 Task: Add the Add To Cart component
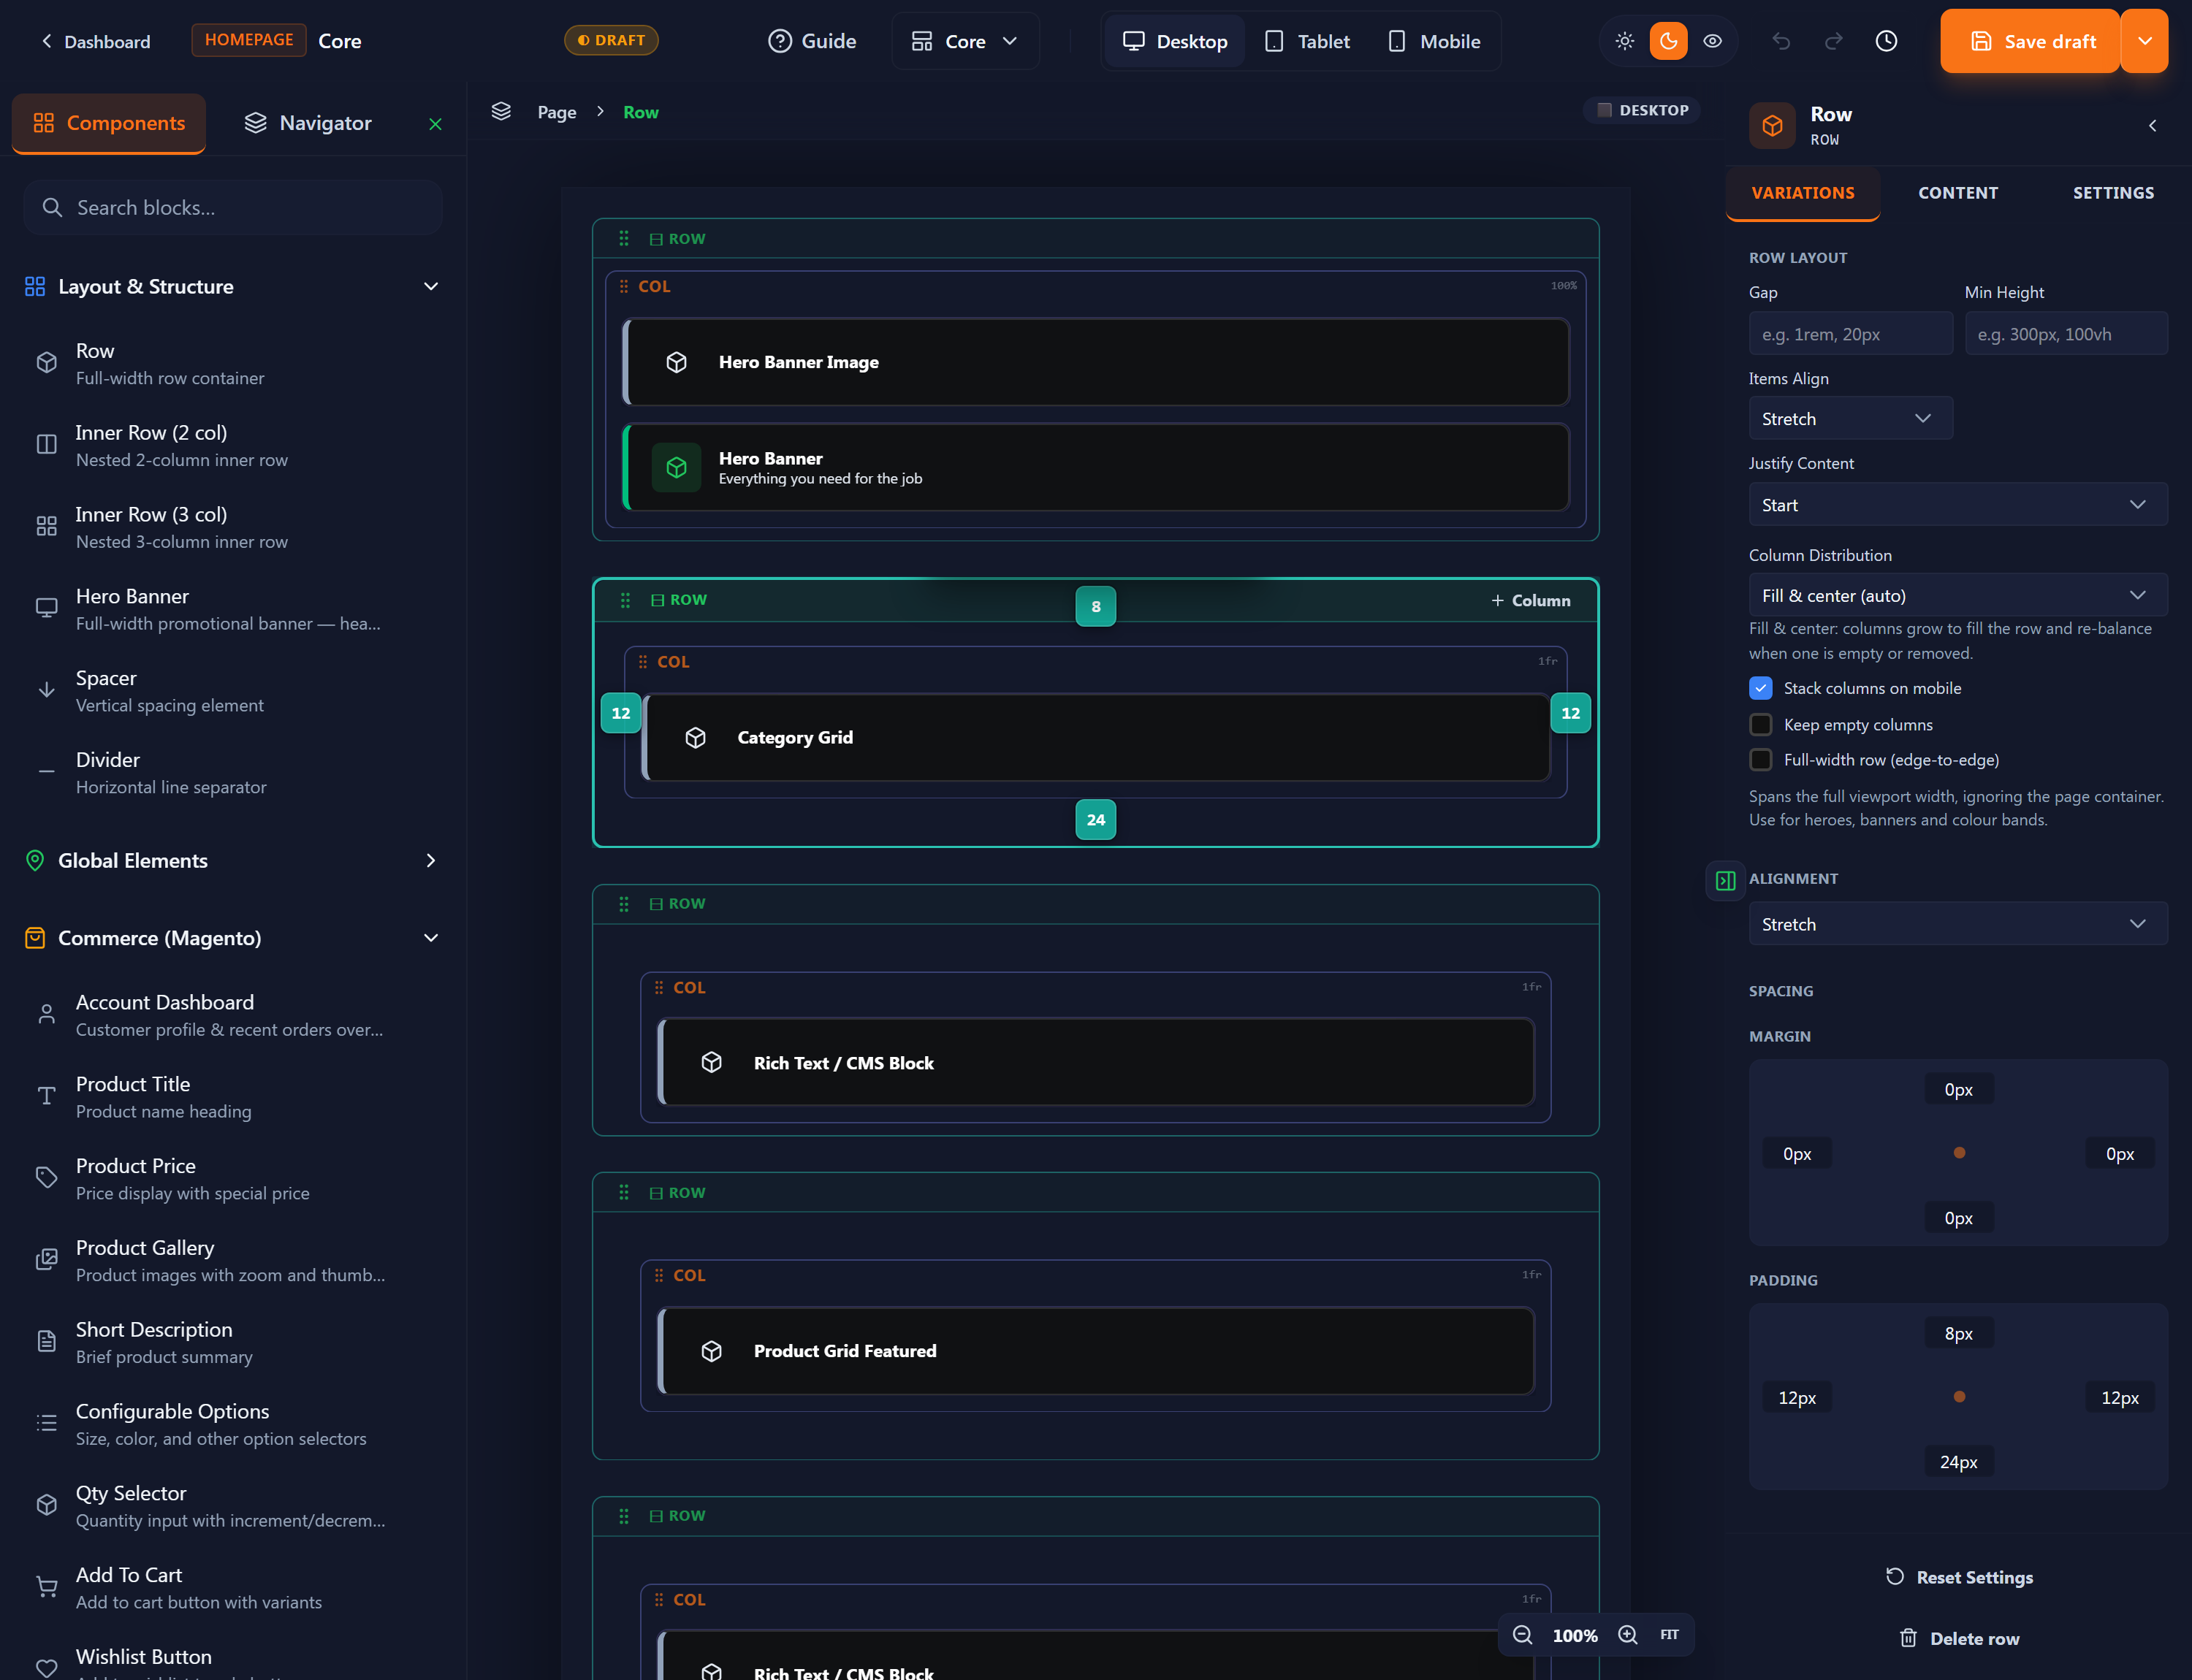point(233,1587)
